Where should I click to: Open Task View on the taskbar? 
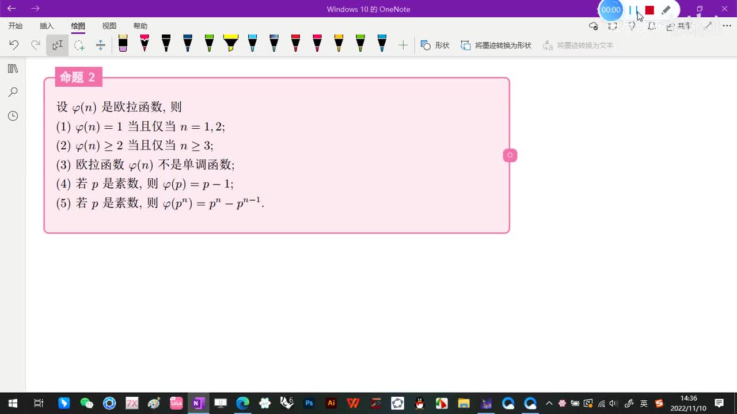(x=39, y=403)
